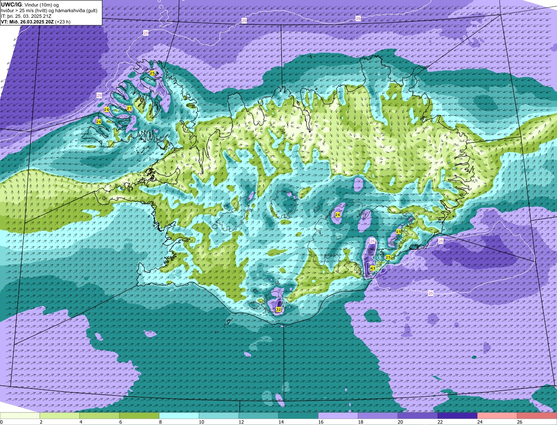The width and height of the screenshot is (557, 425).
Task: Select the 2–4 m/s light yellow-green legend swatch
Action: (x=60, y=415)
